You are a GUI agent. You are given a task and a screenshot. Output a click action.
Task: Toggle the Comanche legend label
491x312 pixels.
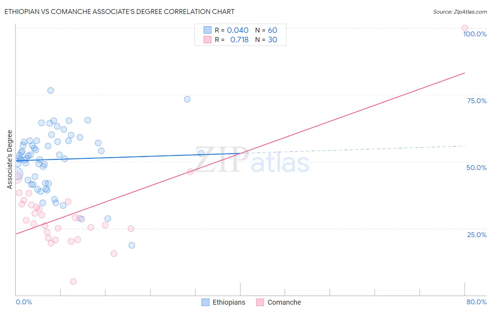point(284,302)
